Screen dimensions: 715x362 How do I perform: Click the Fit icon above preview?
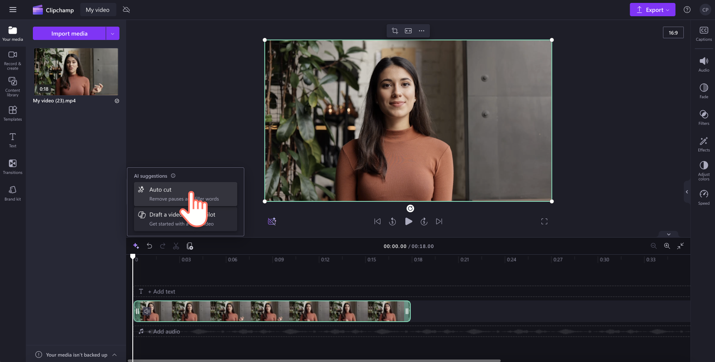point(408,31)
